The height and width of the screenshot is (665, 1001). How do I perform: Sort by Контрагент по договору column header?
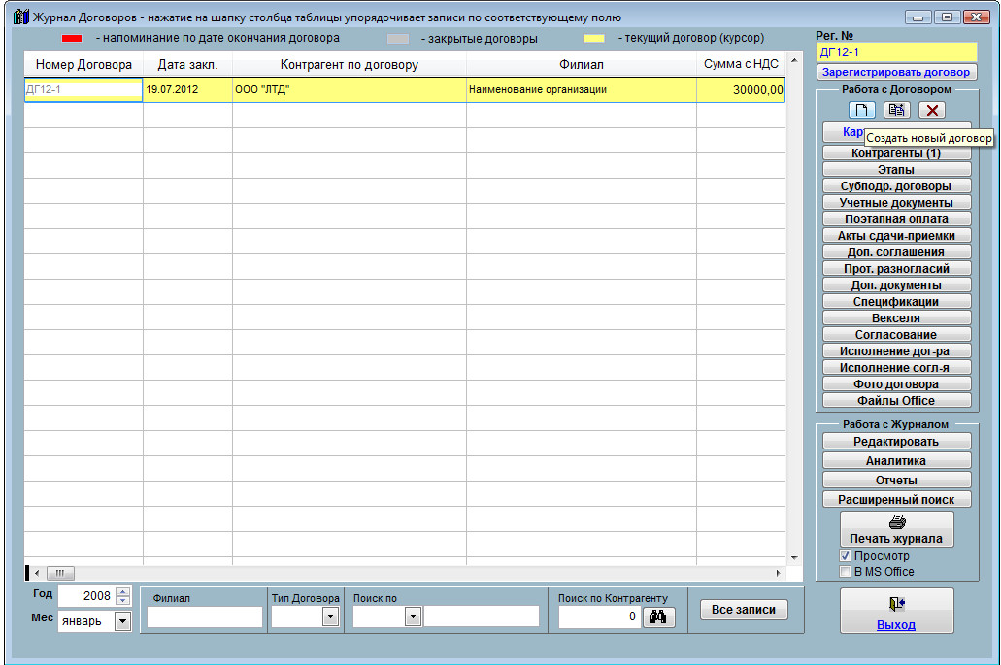(x=350, y=64)
